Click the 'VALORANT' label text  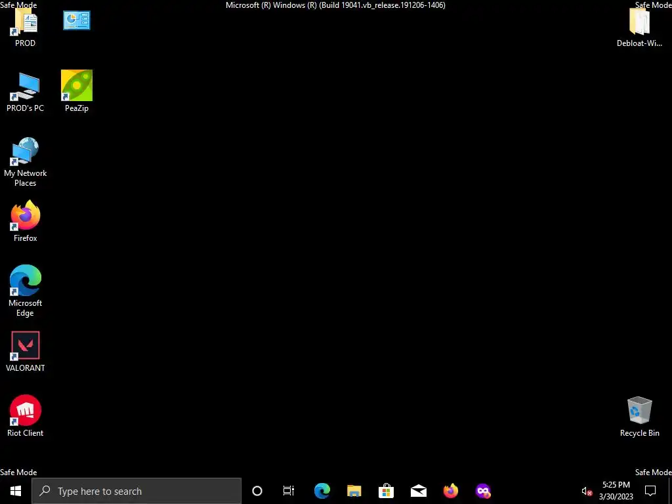pyautogui.click(x=26, y=367)
